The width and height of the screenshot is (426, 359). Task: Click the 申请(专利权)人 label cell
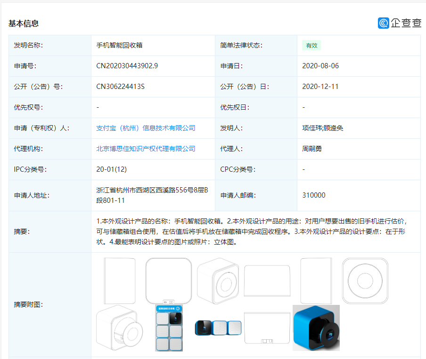pos(50,128)
